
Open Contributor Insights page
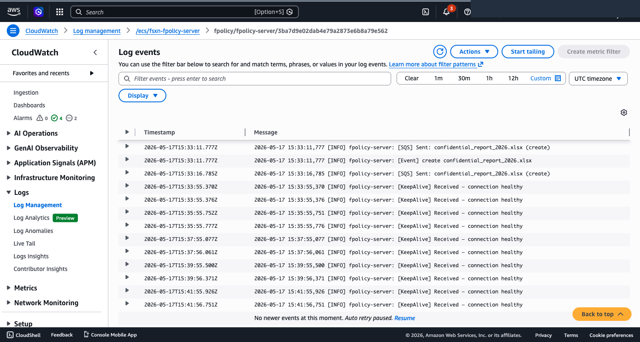point(41,269)
